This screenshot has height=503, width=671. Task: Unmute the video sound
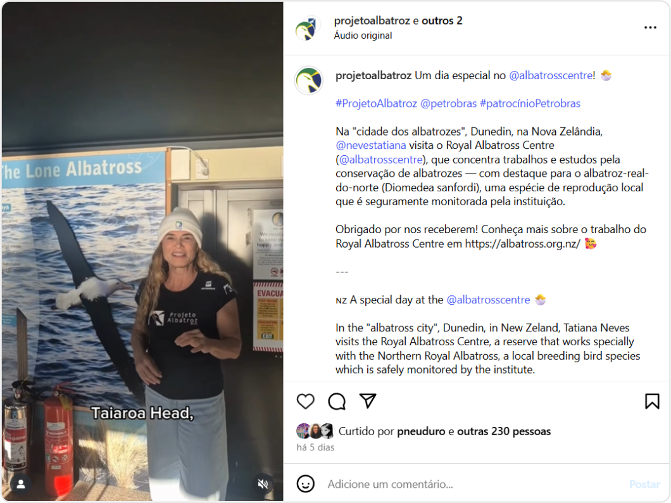[x=263, y=484]
